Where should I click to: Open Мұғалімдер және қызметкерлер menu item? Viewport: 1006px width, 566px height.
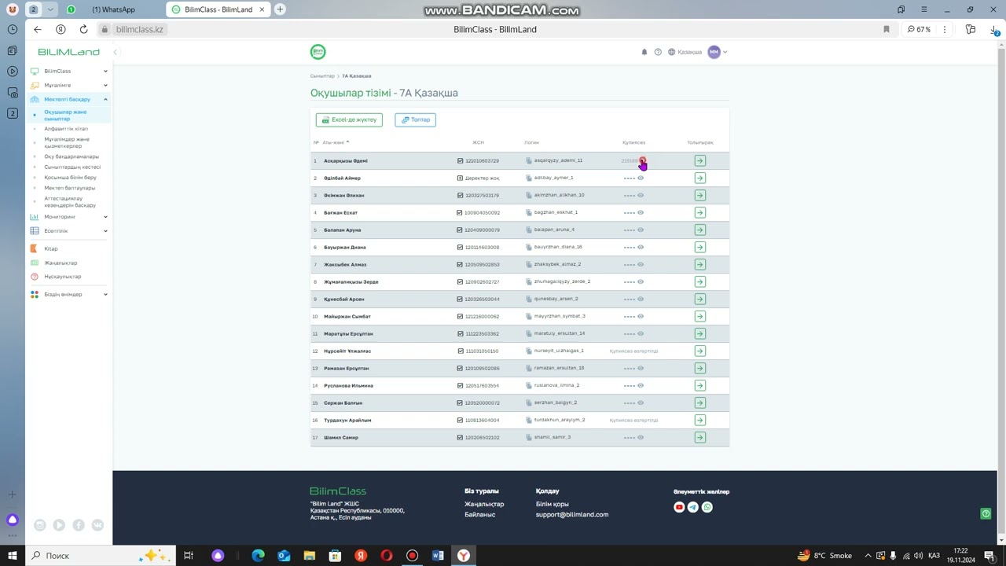[x=67, y=142]
